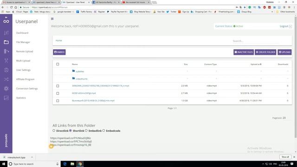Expand the videoplayback.3gpp download options arrow
Screen dimensions: 297x167
point(32,157)
